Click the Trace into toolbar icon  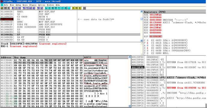pos(31,8)
